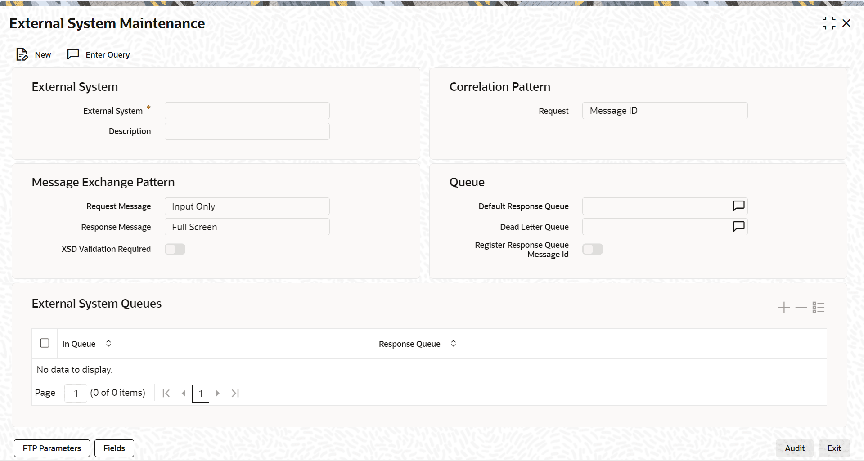Click the Message Exchange Pattern heading

103,182
